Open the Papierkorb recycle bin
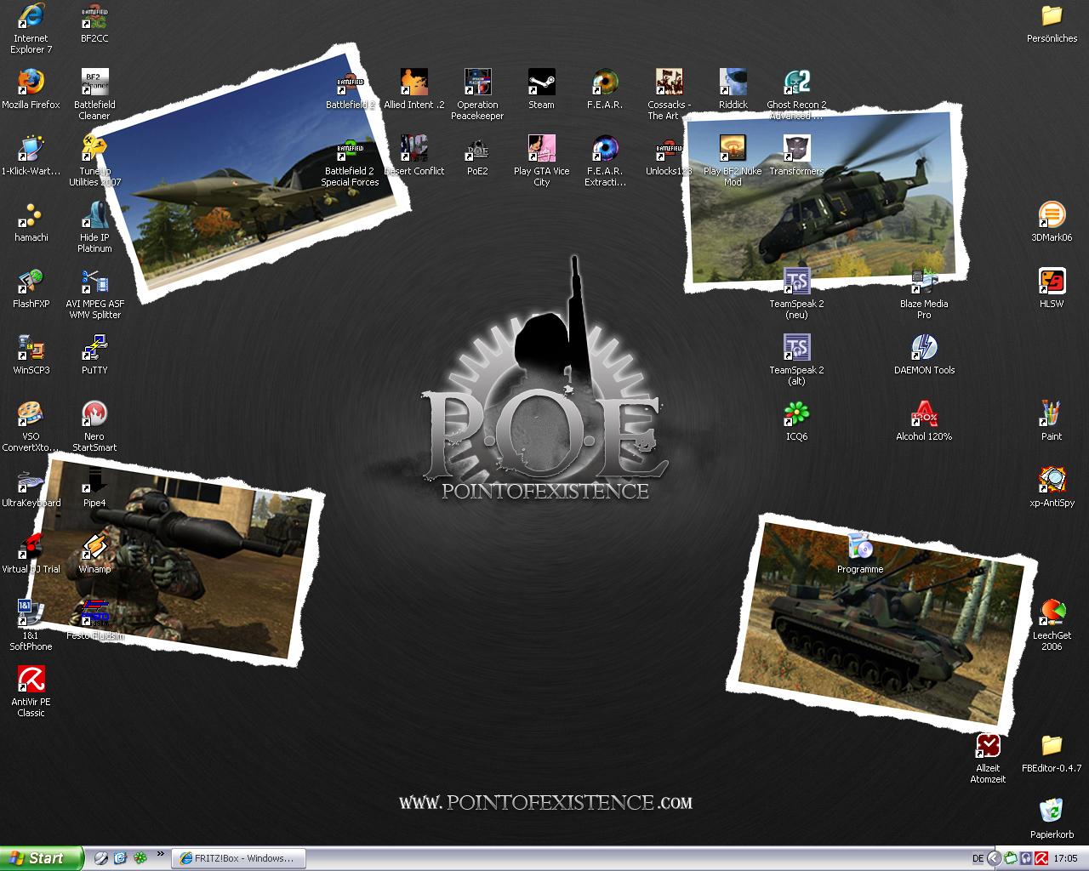Image resolution: width=1089 pixels, height=871 pixels. [x=1052, y=812]
